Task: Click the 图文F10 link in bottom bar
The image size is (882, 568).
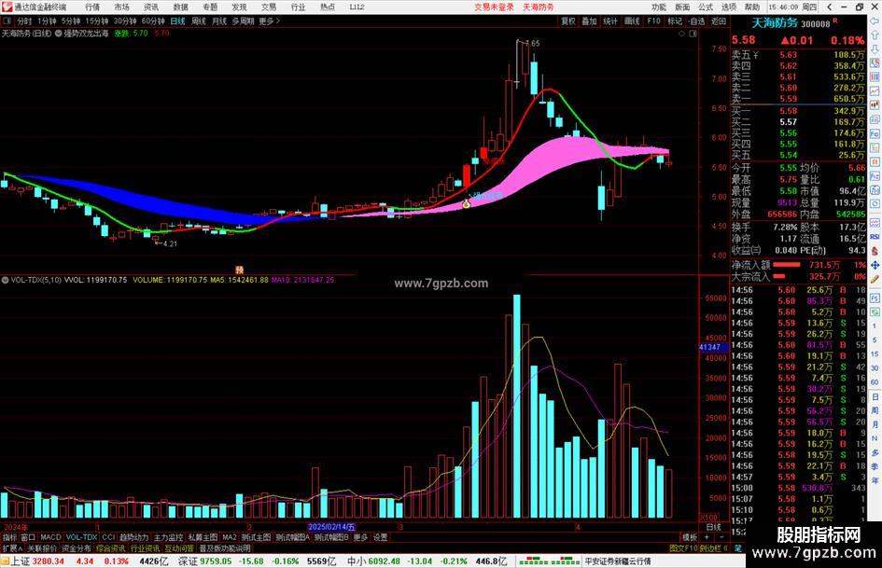Action: point(683,547)
